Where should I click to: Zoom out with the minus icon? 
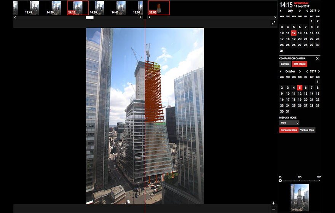pyautogui.click(x=273, y=209)
